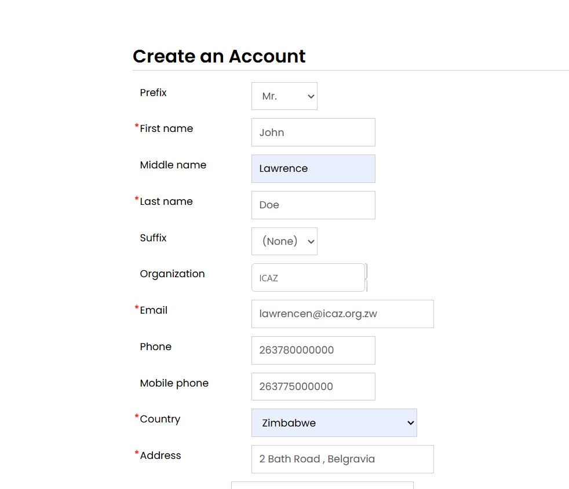The width and height of the screenshot is (569, 489).
Task: Click the Last name field containing Doe
Action: 313,205
